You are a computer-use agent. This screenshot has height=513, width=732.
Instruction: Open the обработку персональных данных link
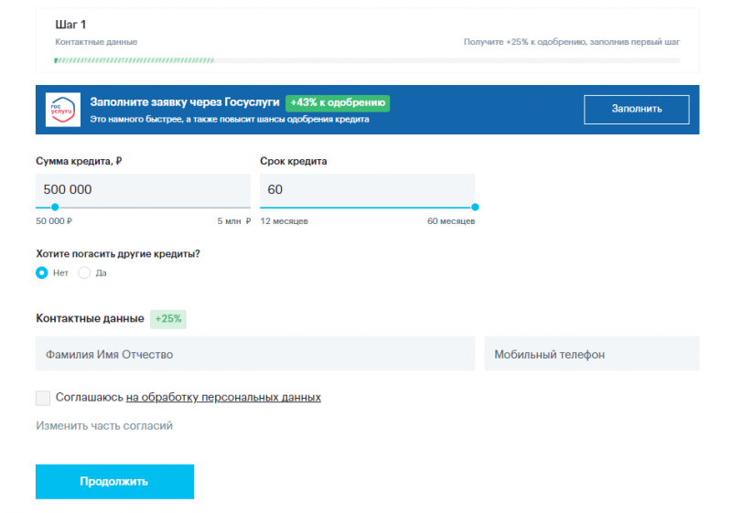click(x=223, y=398)
